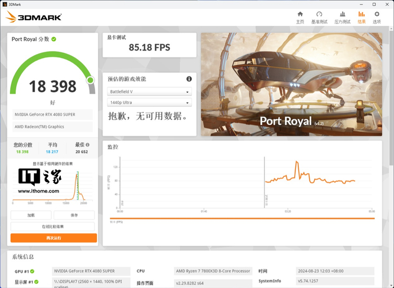Click the best score 20 652
Image resolution: width=394 pixels, height=288 pixels.
pyautogui.click(x=82, y=152)
